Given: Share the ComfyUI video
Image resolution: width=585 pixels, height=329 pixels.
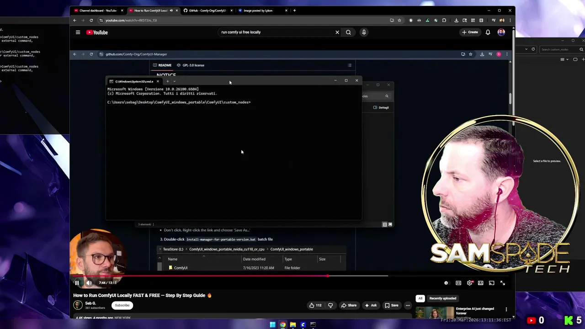Looking at the screenshot, I should (348, 305).
